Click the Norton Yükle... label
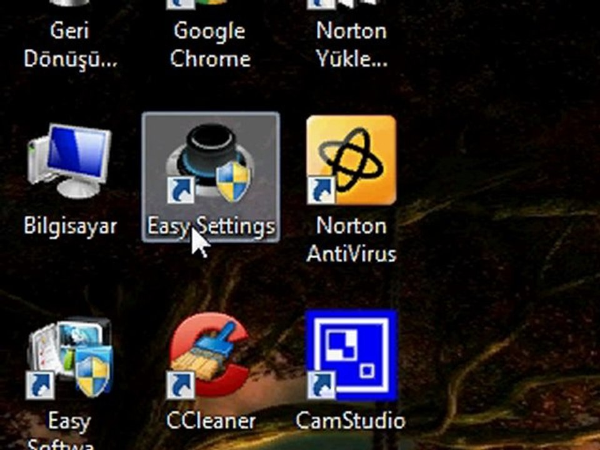Screen dimensions: 600x450 coord(351,44)
